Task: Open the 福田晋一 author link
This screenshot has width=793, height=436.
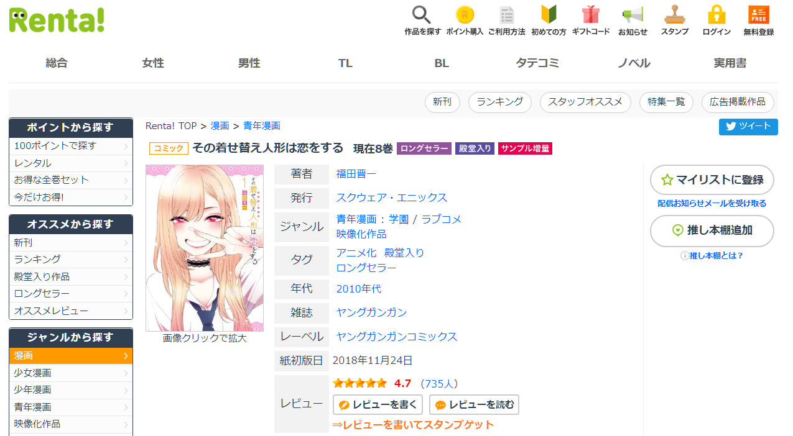Action: [x=356, y=174]
